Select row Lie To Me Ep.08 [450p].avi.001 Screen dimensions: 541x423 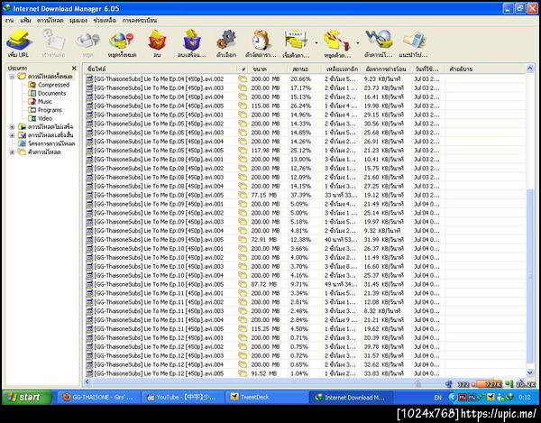coord(305,160)
